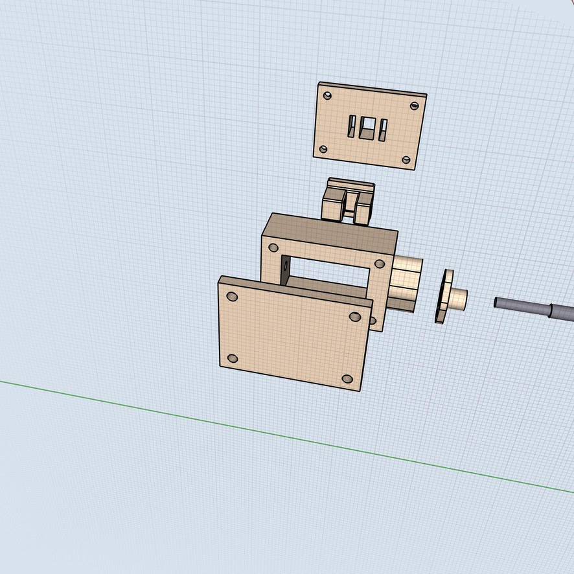Select the cylindrical boss on the housing side
The width and height of the screenshot is (574, 574).
[x=406, y=285]
